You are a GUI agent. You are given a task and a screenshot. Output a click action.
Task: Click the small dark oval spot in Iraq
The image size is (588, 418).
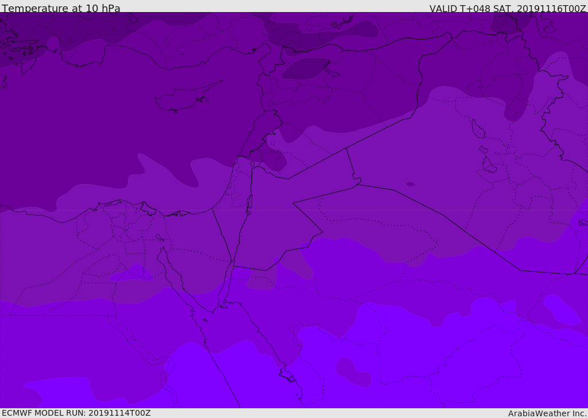[x=410, y=184]
